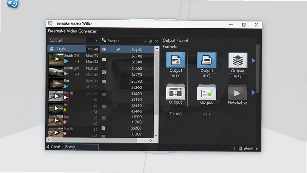The height and width of the screenshot is (173, 307).
Task: Select the value "53700"
Action: [137, 56]
